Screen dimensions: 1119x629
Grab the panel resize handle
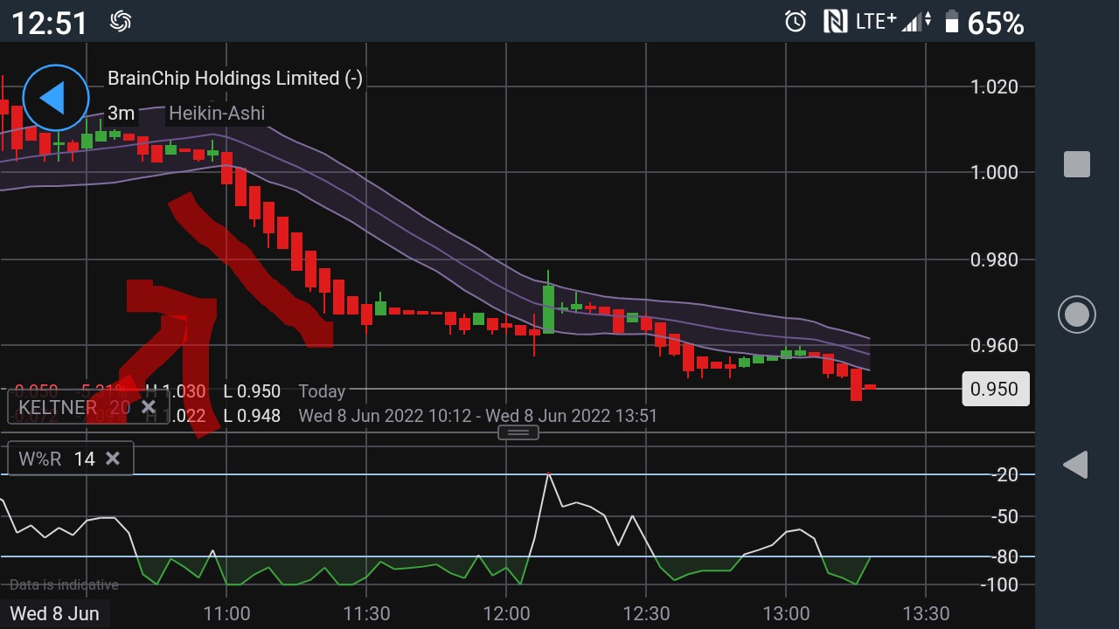pyautogui.click(x=518, y=432)
